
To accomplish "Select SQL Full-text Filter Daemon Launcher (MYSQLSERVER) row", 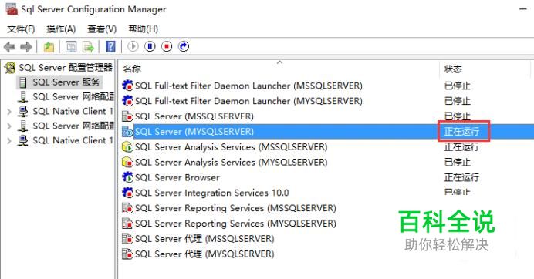I will pos(248,101).
